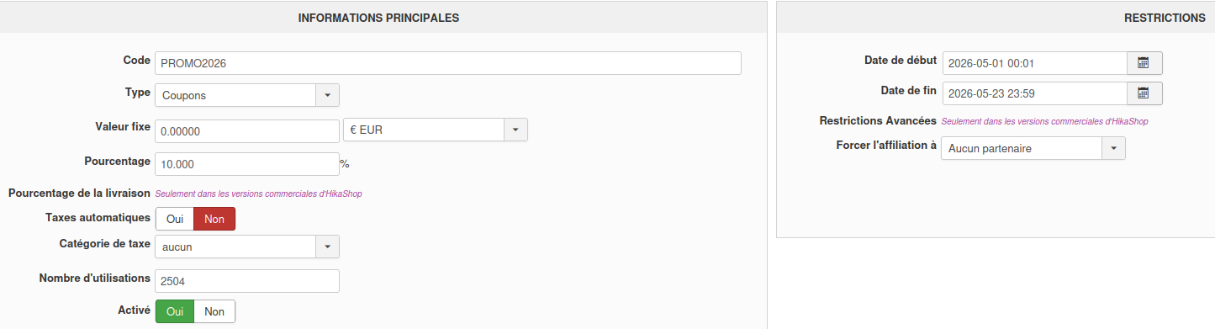This screenshot has height=329, width=1215.
Task: Click the Pourcentage de la livraison notice
Action: [259, 194]
